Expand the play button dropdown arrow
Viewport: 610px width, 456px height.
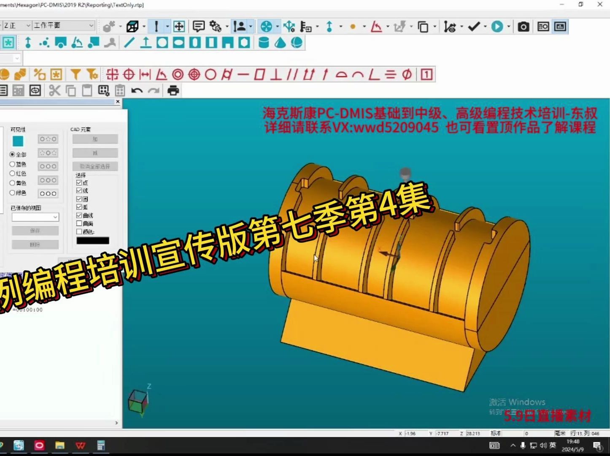[x=509, y=27]
